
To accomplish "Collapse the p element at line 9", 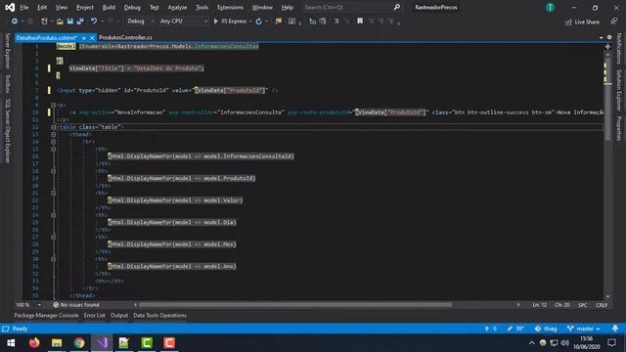I will point(53,105).
